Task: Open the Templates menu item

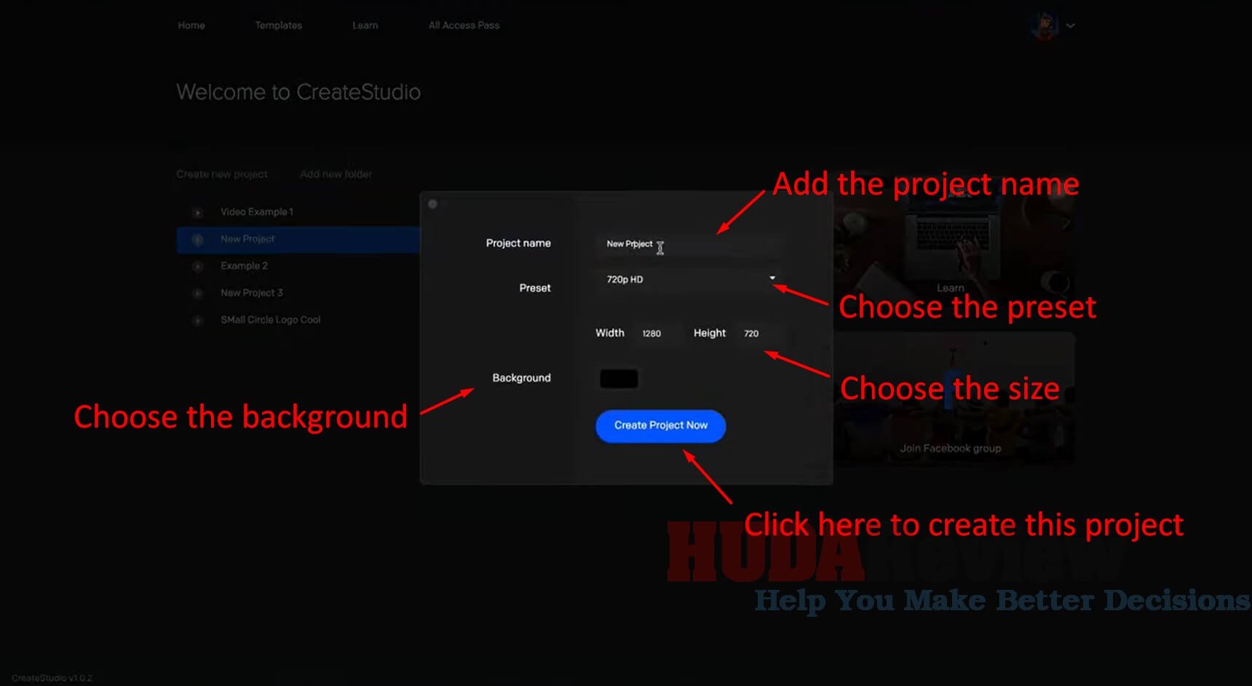Action: click(x=278, y=25)
